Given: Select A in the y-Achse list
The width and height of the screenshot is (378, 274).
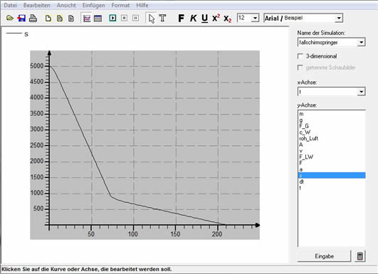Looking at the screenshot, I should click(332, 144).
